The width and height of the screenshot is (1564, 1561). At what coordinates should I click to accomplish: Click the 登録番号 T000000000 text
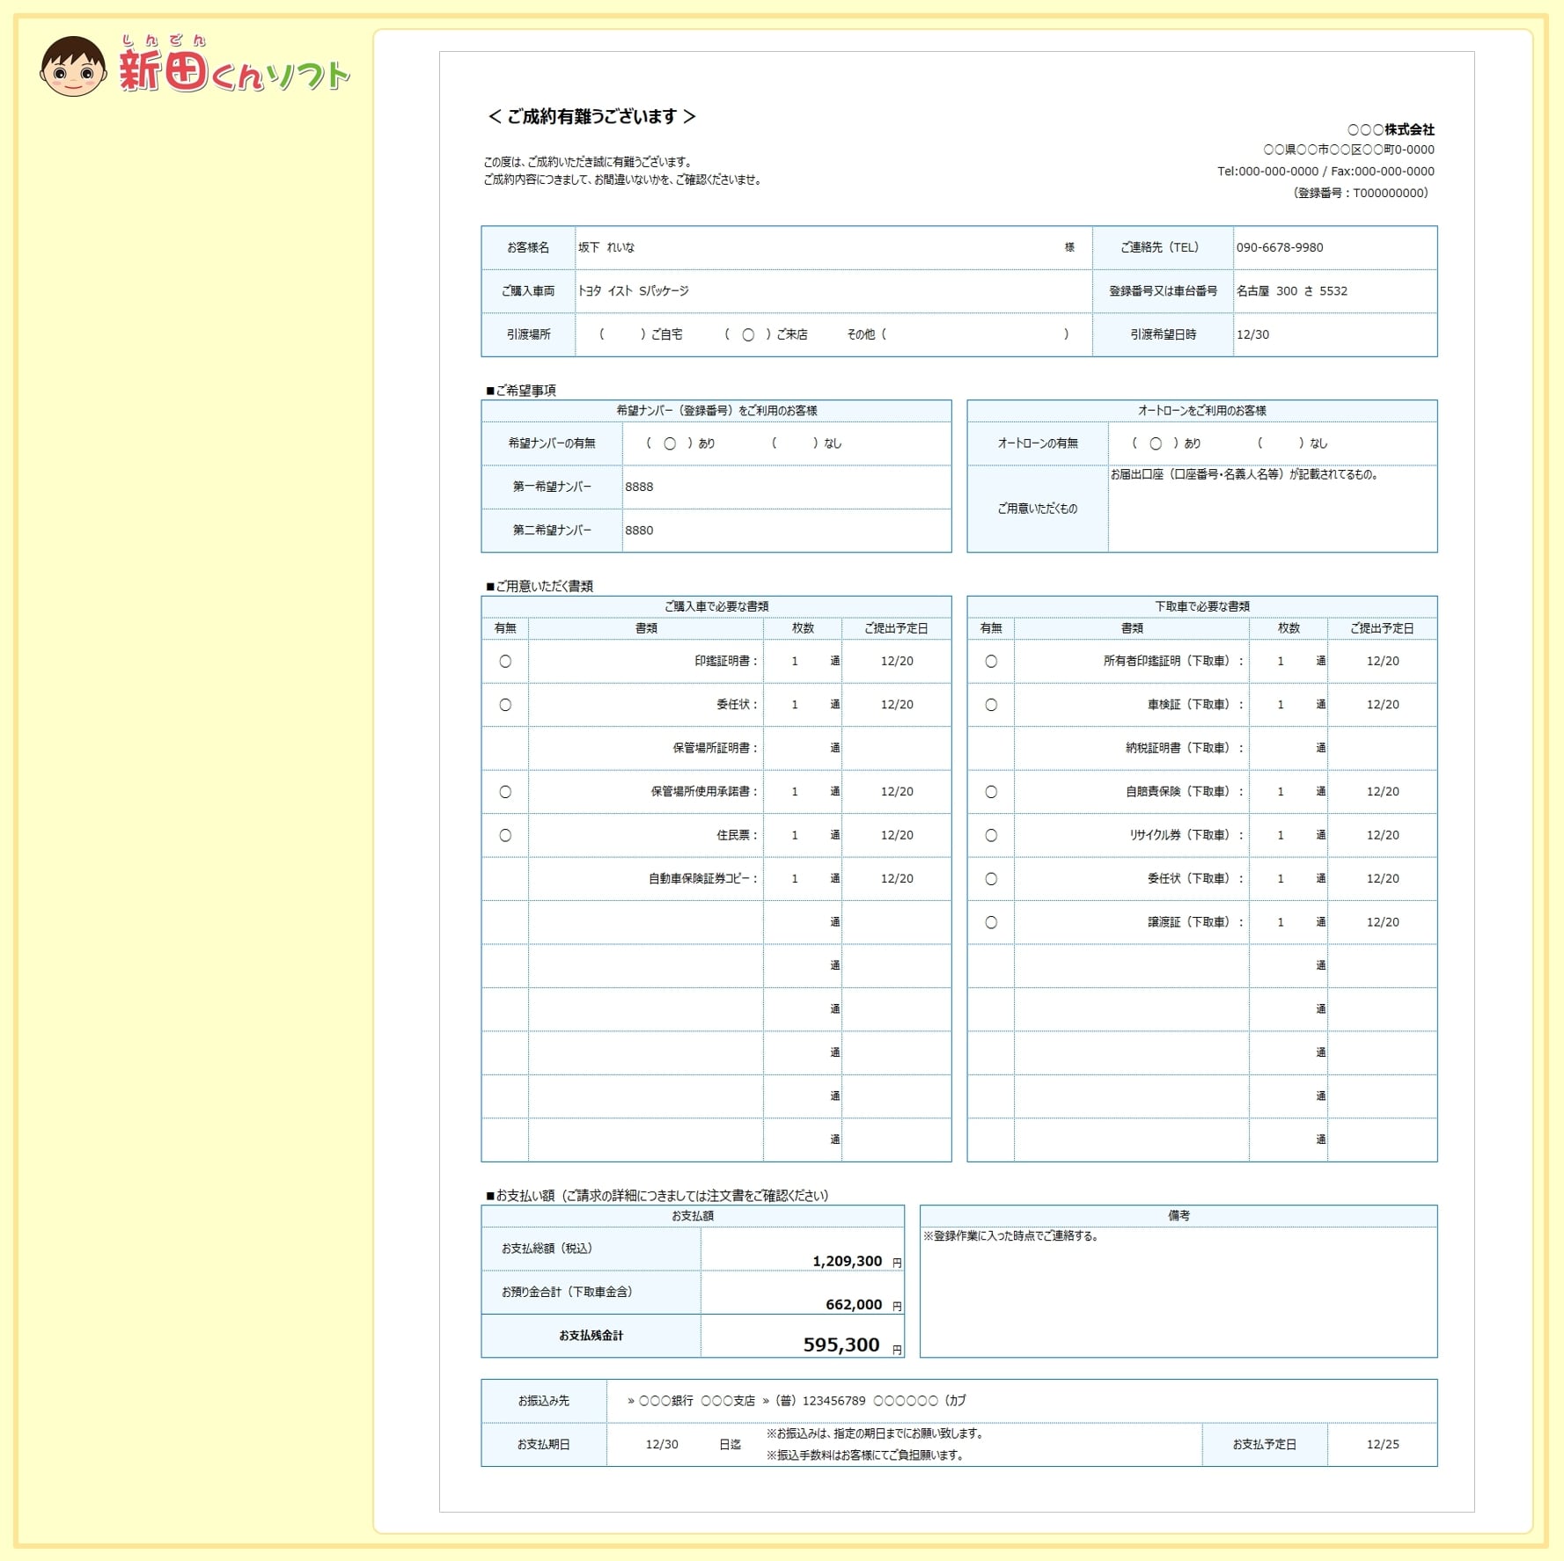(x=1361, y=194)
